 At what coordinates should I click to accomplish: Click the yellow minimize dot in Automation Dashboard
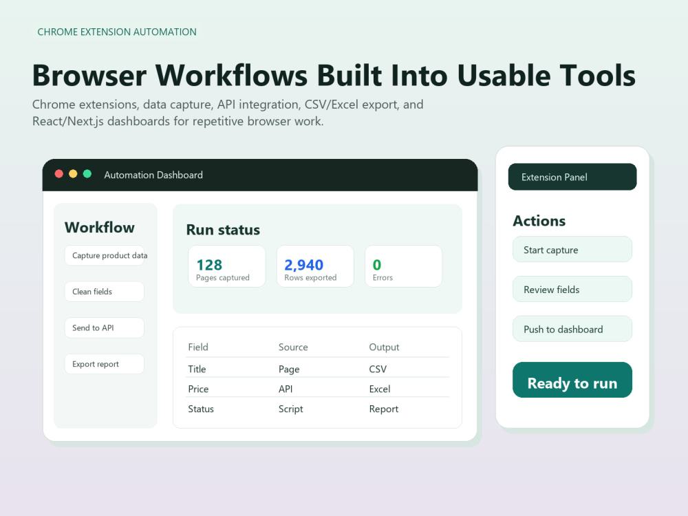[73, 174]
